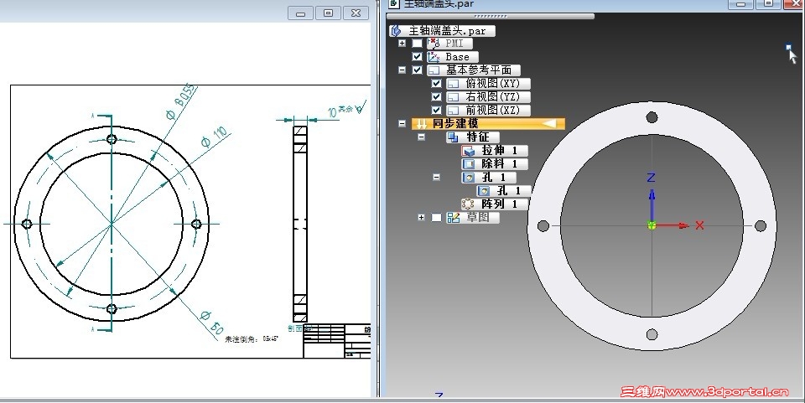805x403 pixels.
Task: Select the Base tree label
Action: click(x=458, y=57)
